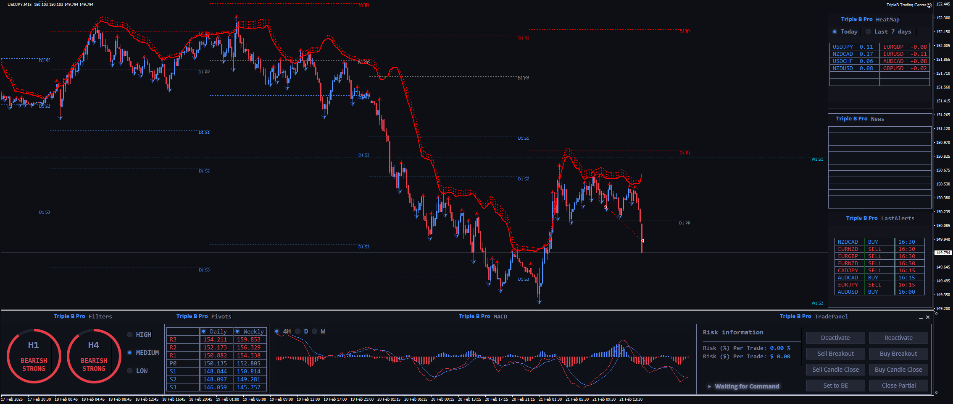Choose the Last 7 days heatmap option
The image size is (953, 404).
[x=868, y=32]
